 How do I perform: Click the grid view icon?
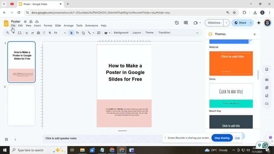tap(6, 140)
